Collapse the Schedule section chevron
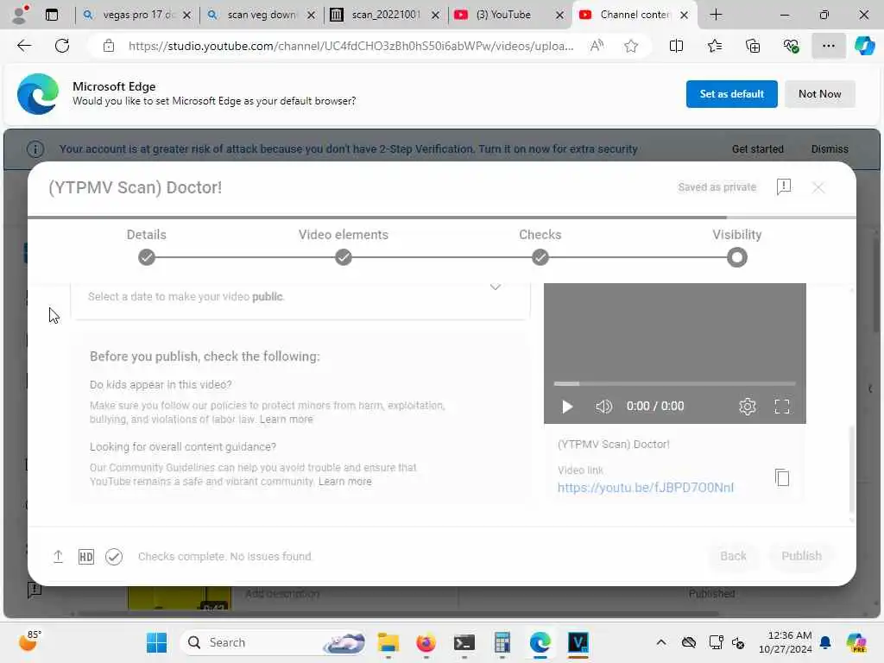 [x=495, y=287]
